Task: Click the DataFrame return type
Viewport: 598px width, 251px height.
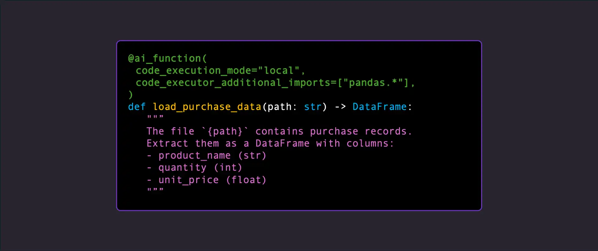Action: pyautogui.click(x=379, y=107)
